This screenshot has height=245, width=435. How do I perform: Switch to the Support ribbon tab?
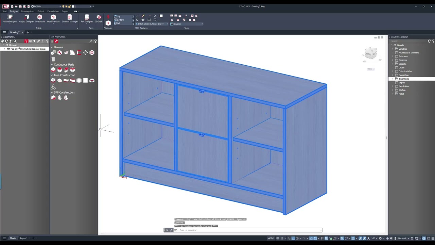tap(66, 11)
